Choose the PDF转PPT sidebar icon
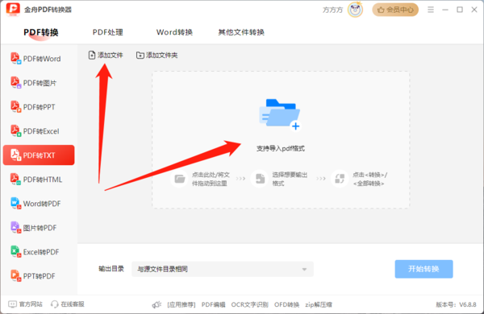The image size is (484, 314). click(16, 106)
